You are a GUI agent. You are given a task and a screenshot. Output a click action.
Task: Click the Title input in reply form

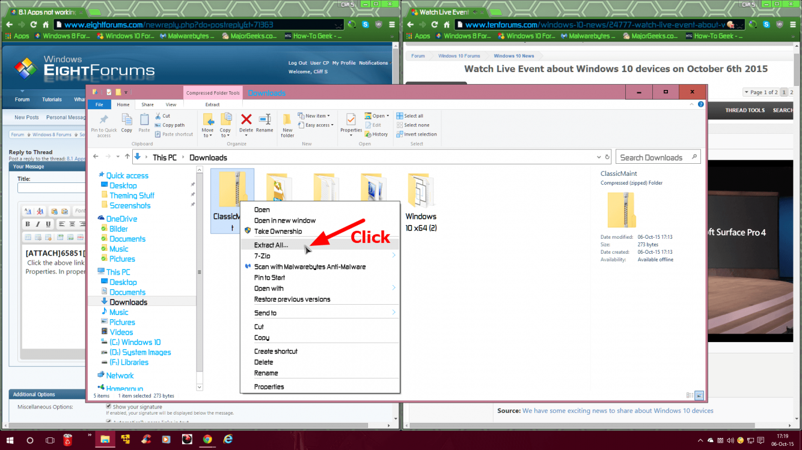tap(51, 188)
